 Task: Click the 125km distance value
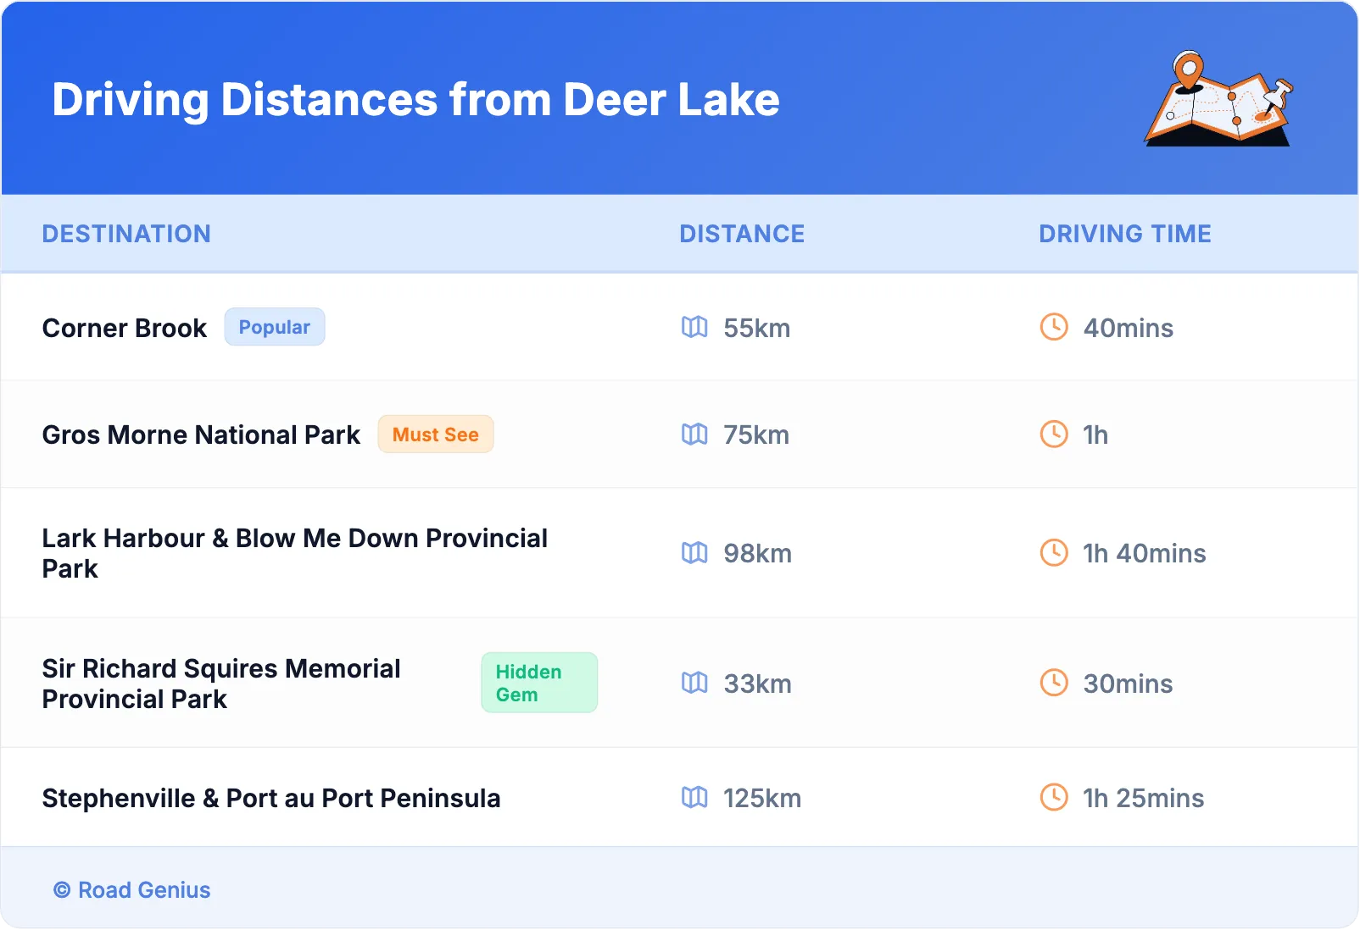(x=762, y=798)
